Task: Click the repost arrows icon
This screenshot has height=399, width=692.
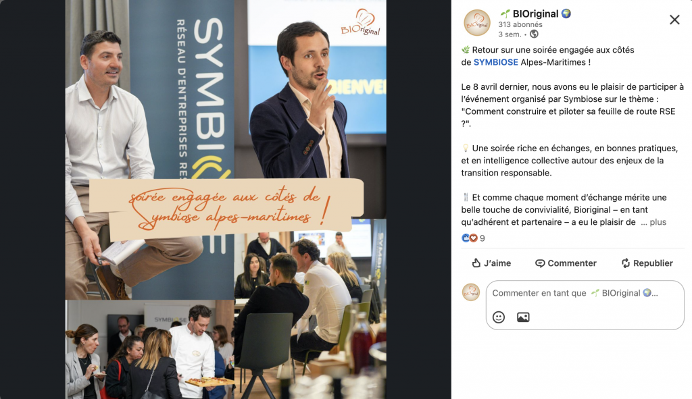Action: pyautogui.click(x=626, y=263)
